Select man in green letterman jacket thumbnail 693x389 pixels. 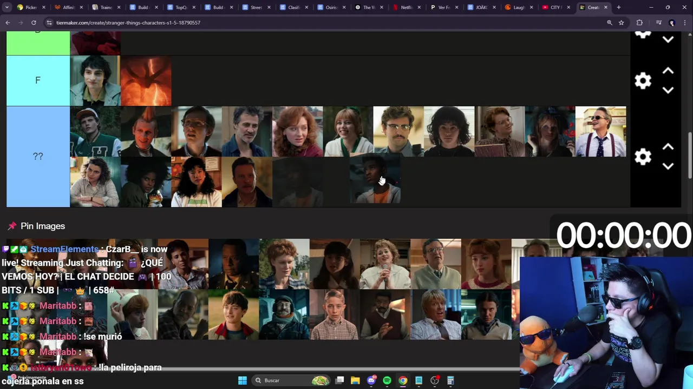pos(95,131)
